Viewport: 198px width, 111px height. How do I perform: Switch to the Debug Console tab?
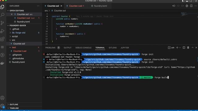(x=83, y=48)
